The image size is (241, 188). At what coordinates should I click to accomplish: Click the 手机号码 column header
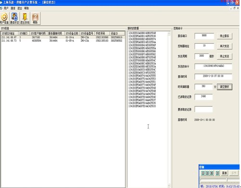102,34
